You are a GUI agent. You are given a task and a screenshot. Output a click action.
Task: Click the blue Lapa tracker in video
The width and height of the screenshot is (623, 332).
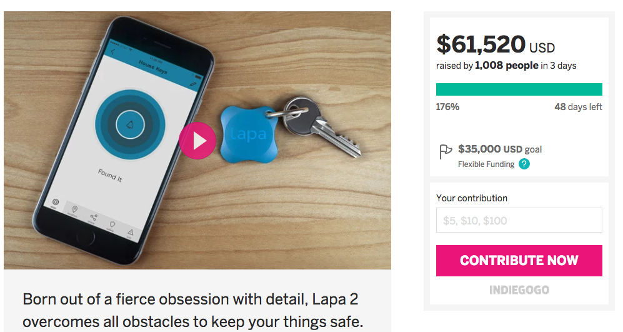tap(249, 134)
